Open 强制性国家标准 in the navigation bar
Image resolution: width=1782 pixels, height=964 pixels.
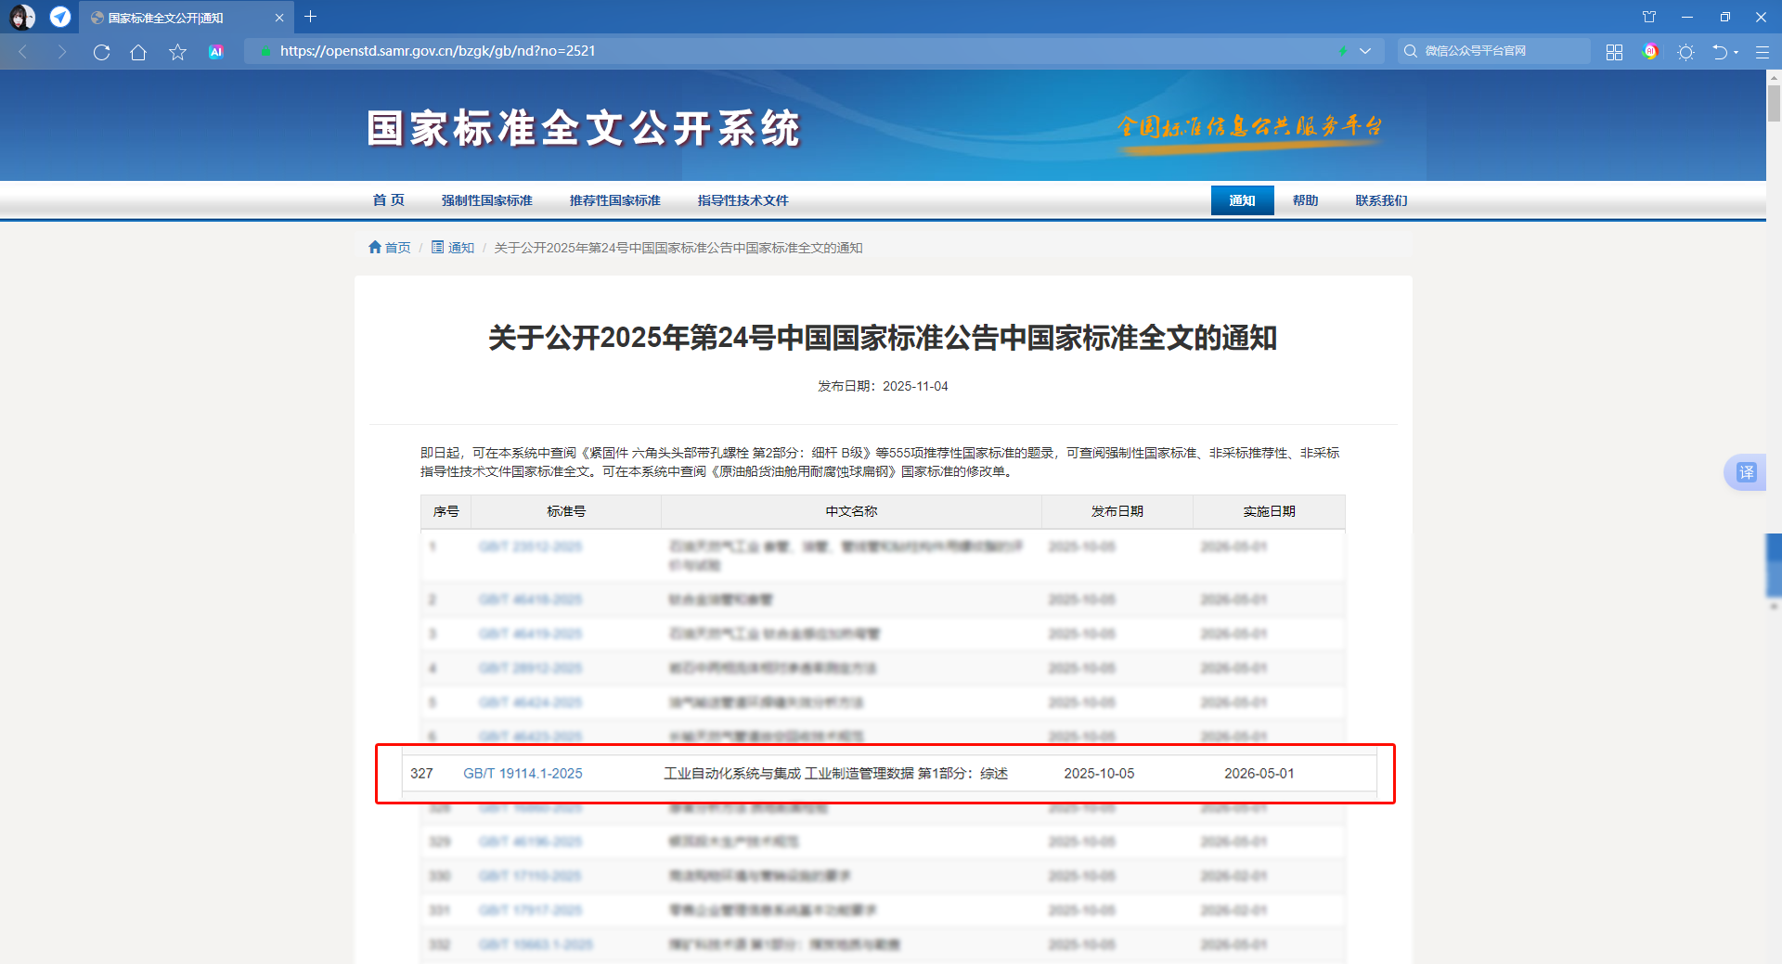[x=487, y=200]
